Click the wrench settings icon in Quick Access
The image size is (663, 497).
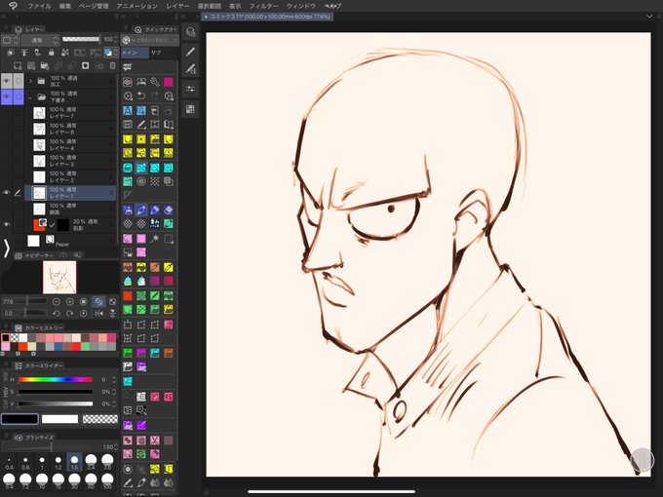coord(155,82)
